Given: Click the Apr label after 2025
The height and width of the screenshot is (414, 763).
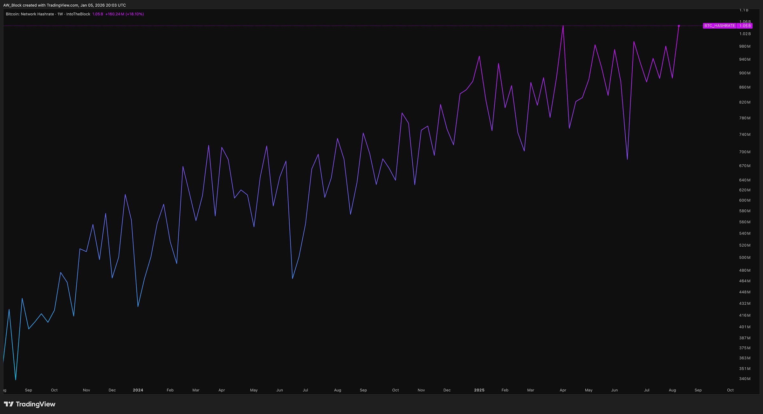Looking at the screenshot, I should point(563,390).
